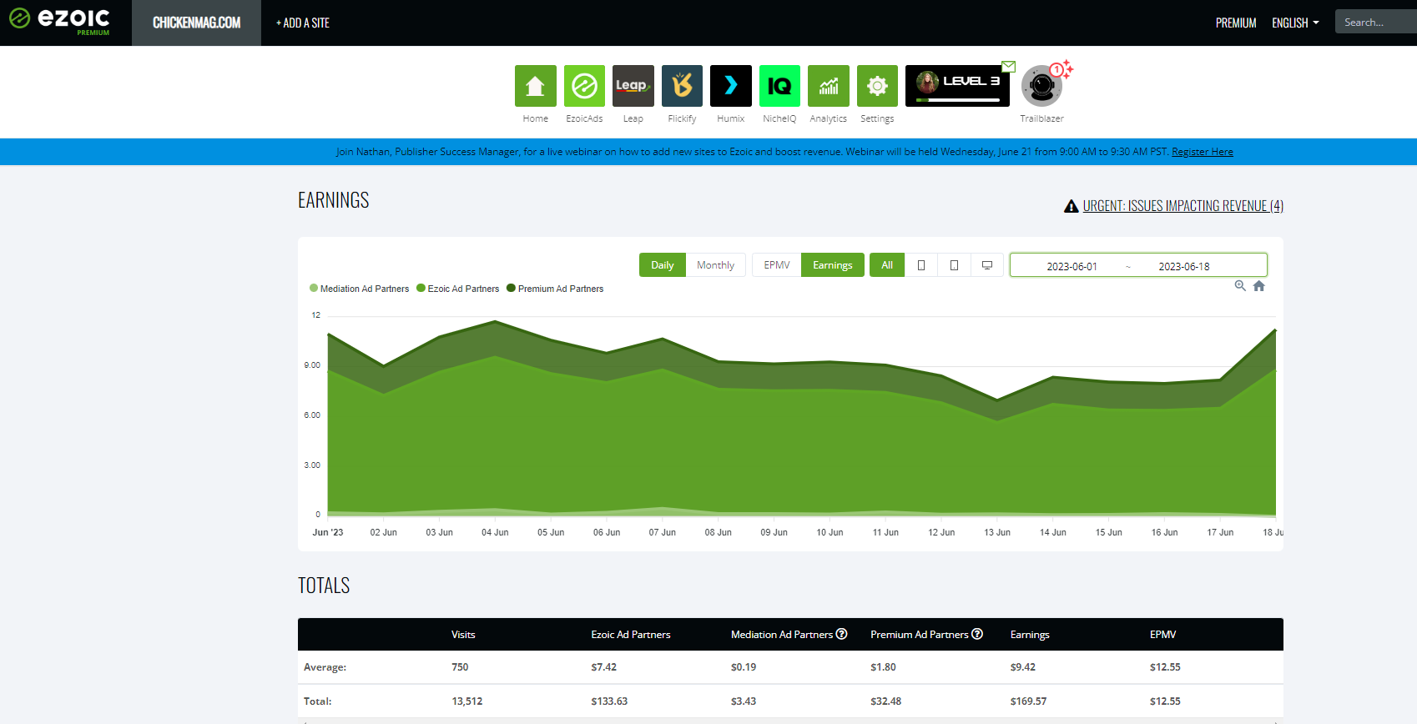Click the average Ezoic partners value $7.42
Screen dimensions: 1417x724
tap(604, 667)
